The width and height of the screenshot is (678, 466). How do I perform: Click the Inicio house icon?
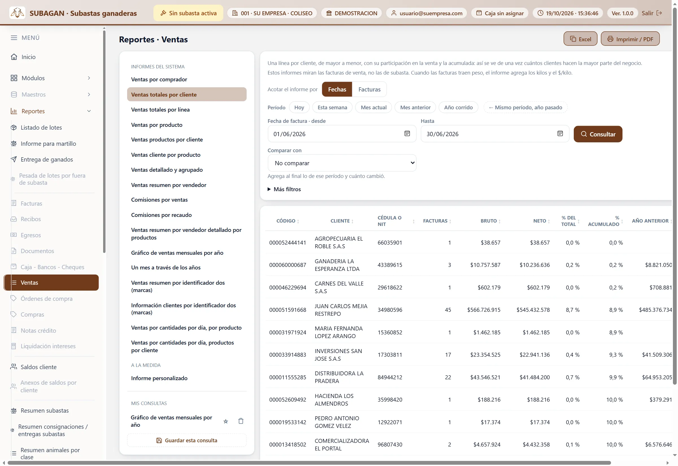point(14,57)
